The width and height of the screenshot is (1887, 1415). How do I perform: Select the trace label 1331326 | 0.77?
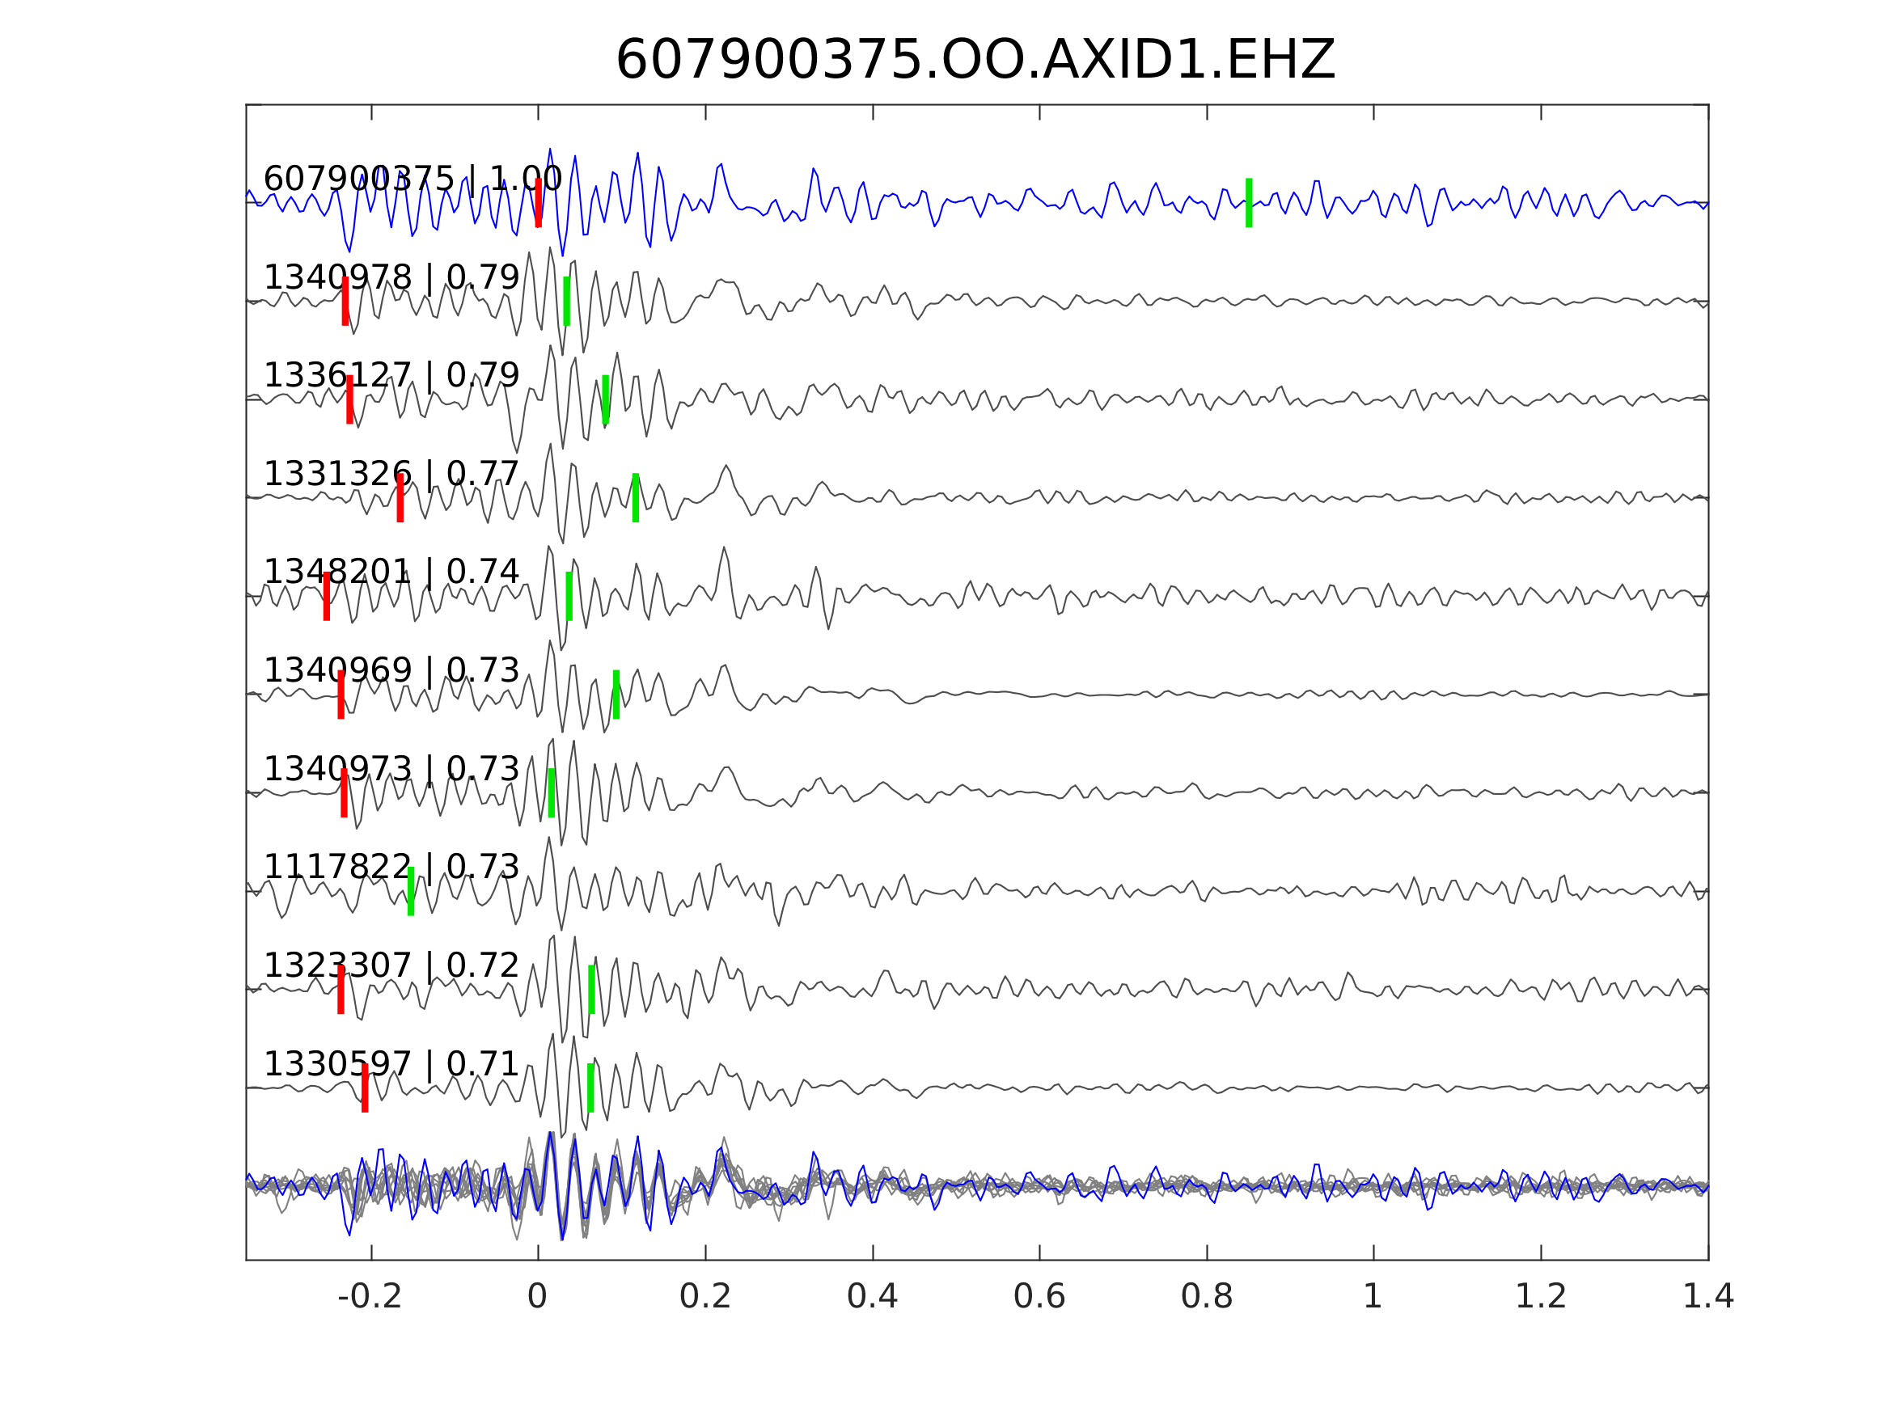pos(391,473)
